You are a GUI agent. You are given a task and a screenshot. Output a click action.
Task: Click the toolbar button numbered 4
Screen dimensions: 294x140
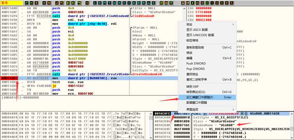227,3
